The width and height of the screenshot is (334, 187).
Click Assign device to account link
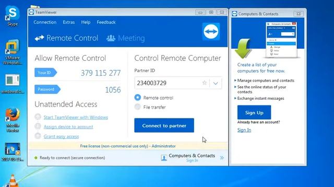pyautogui.click(x=68, y=127)
